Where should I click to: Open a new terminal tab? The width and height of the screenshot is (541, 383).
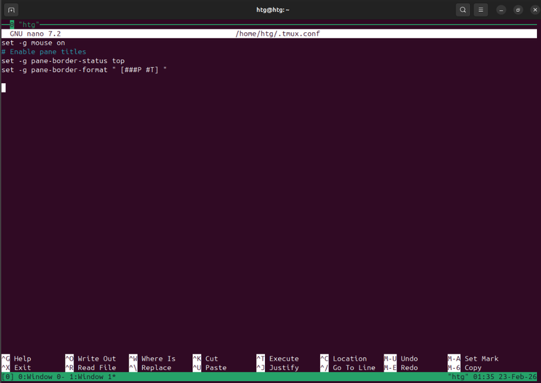click(10, 10)
